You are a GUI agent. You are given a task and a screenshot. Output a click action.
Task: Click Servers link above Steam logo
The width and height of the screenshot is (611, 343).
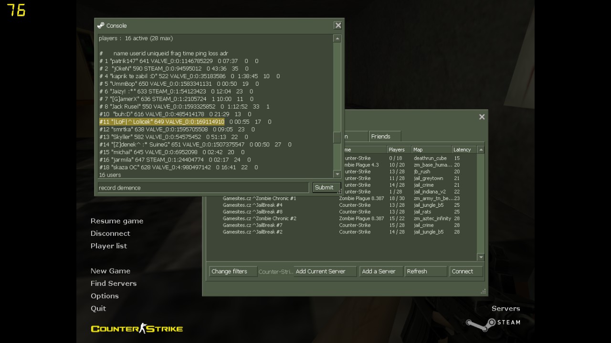pyautogui.click(x=506, y=309)
